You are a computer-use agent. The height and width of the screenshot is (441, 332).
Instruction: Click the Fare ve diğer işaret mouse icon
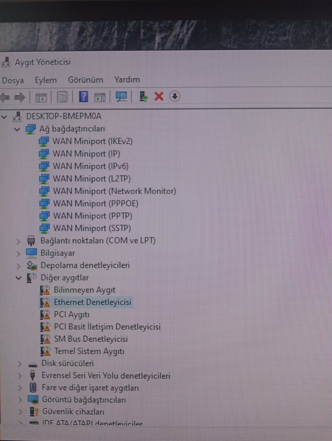pos(33,388)
